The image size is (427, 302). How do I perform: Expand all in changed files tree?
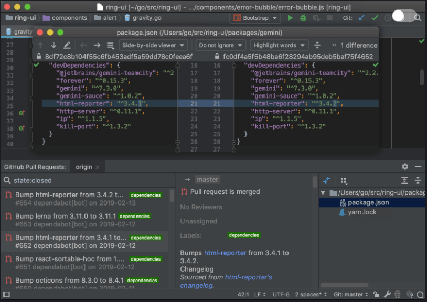[404, 180]
